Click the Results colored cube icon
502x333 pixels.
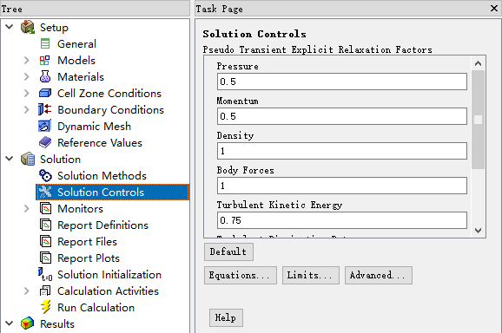27,323
